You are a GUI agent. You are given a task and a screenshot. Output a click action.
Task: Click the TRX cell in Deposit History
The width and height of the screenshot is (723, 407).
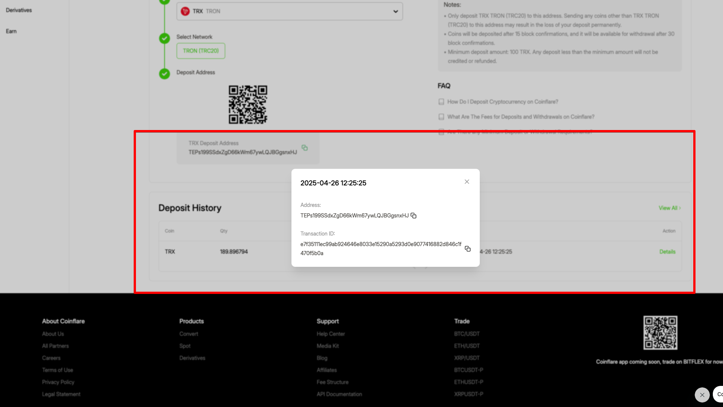point(170,252)
